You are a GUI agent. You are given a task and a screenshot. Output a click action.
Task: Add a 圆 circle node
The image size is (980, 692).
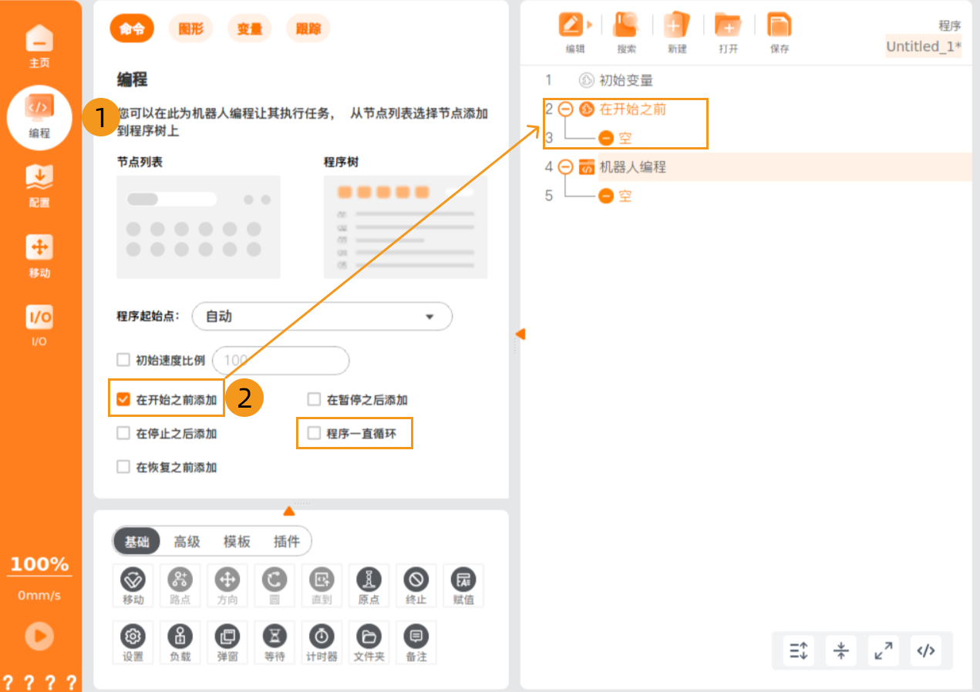pyautogui.click(x=274, y=586)
